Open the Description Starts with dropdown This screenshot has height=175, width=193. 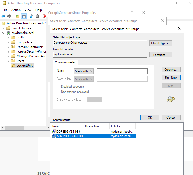click(84, 79)
